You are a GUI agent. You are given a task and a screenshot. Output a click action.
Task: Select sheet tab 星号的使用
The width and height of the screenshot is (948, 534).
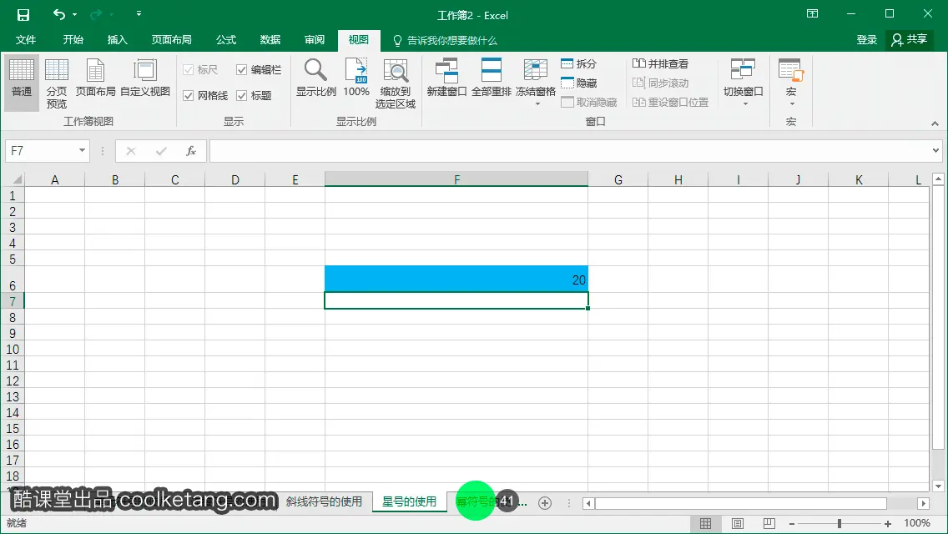coord(409,502)
